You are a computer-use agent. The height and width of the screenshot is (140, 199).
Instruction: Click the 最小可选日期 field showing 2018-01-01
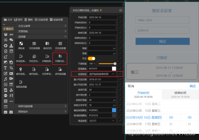[x=103, y=80]
